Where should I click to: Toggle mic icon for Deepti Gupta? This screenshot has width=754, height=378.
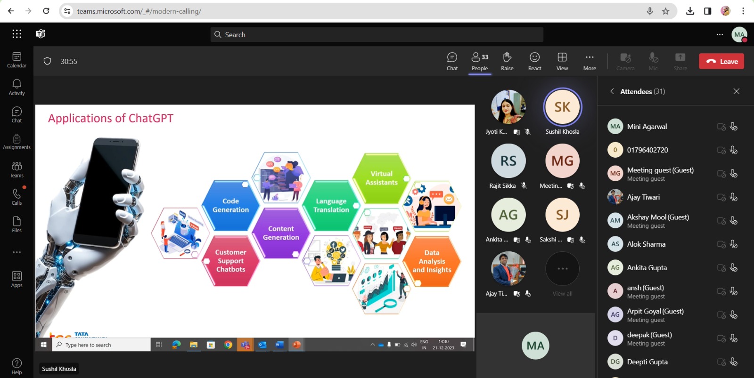point(734,362)
